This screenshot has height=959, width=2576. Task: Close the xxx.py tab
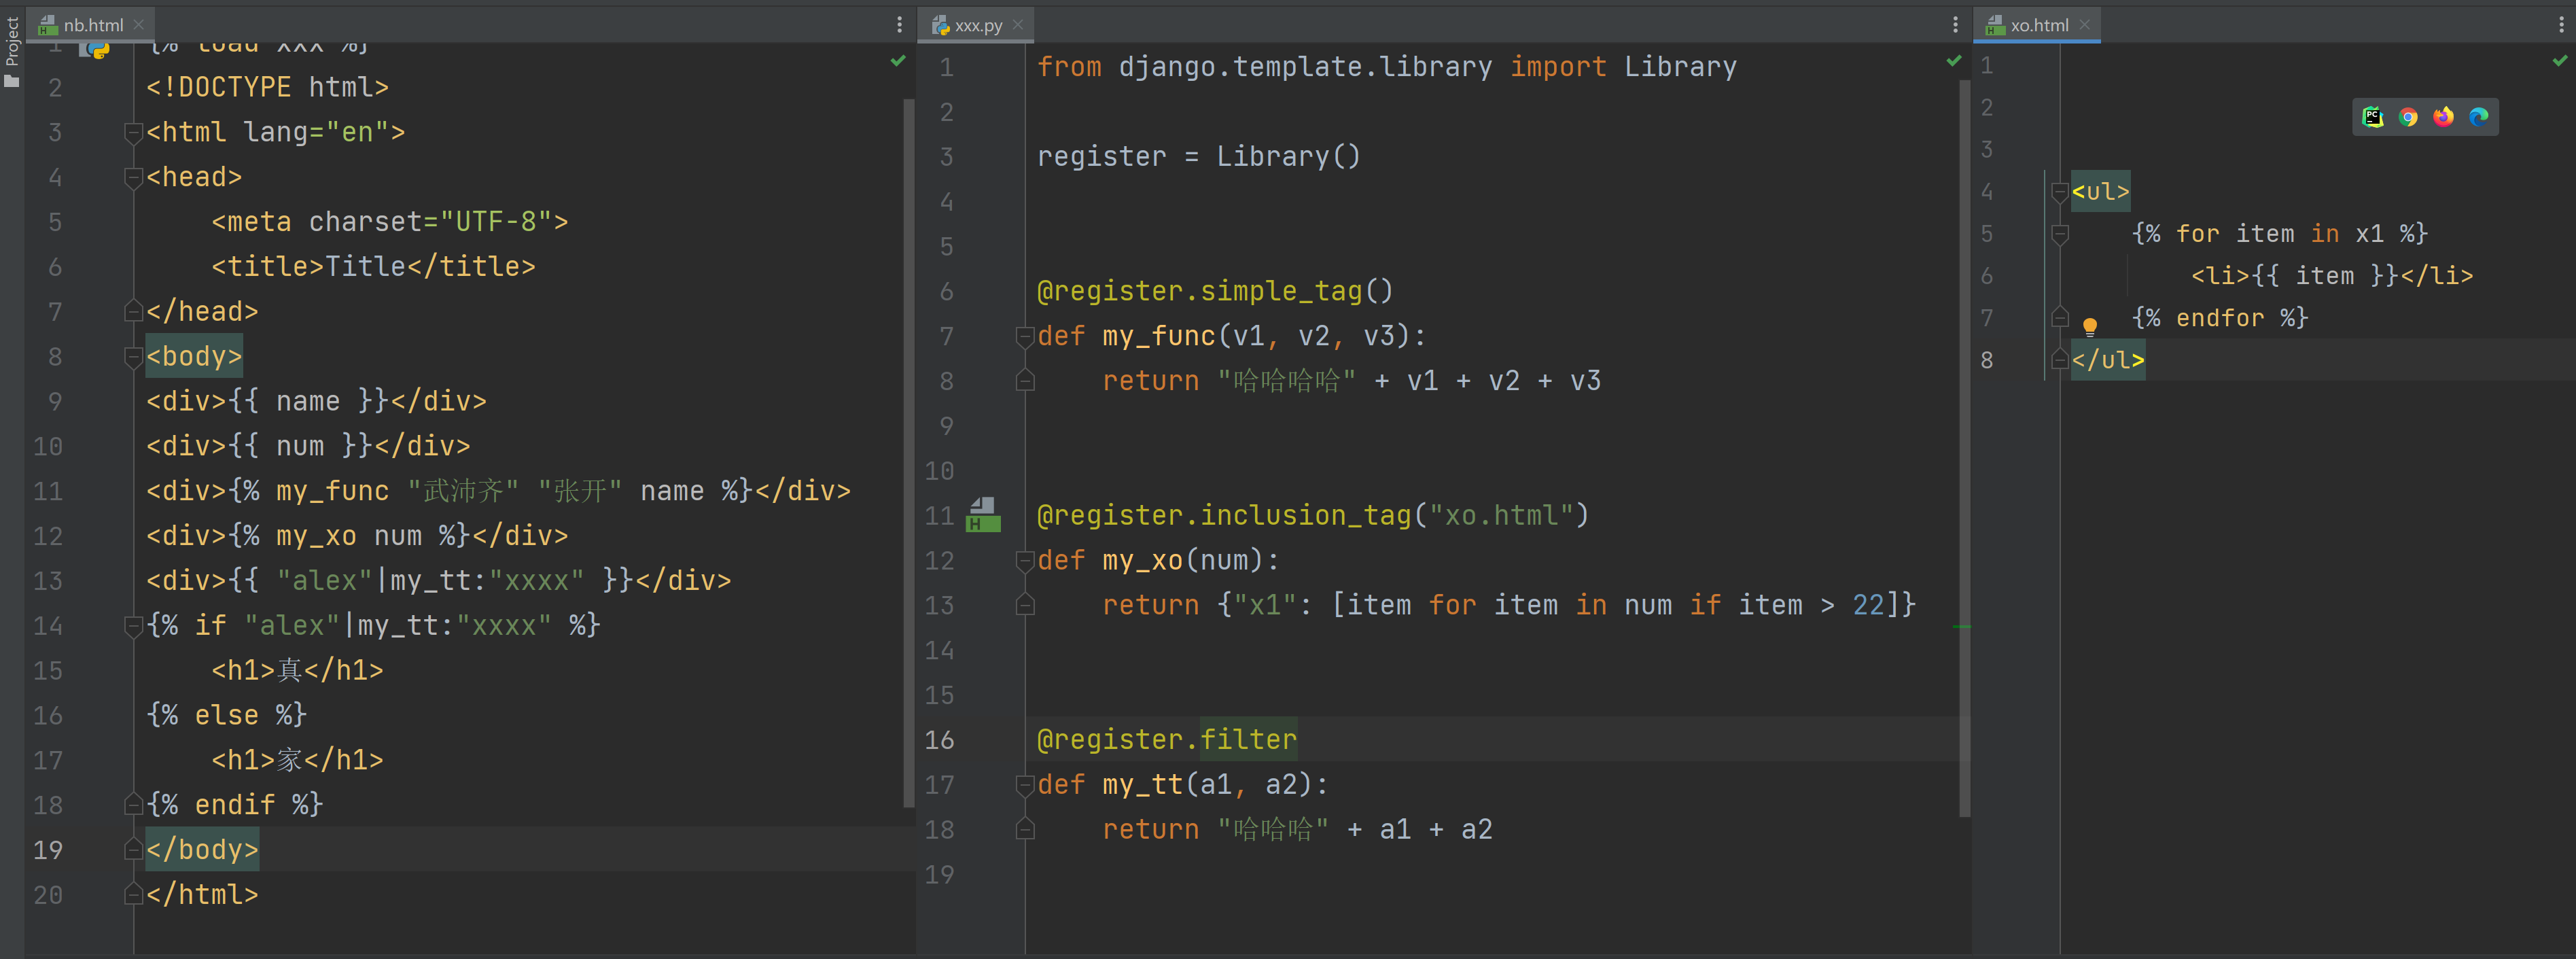click(1018, 25)
